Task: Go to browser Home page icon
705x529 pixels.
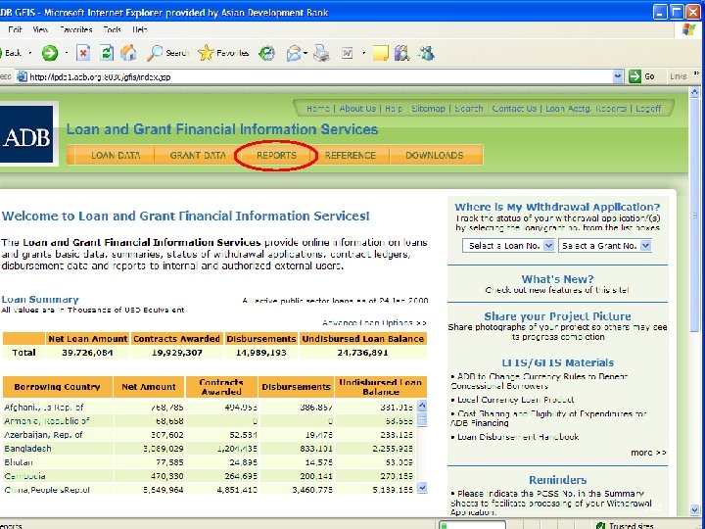Action: pos(128,53)
